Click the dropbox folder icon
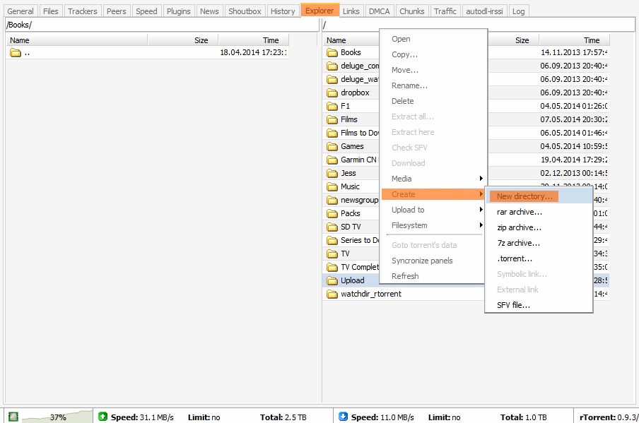Image resolution: width=639 pixels, height=423 pixels. pos(332,93)
